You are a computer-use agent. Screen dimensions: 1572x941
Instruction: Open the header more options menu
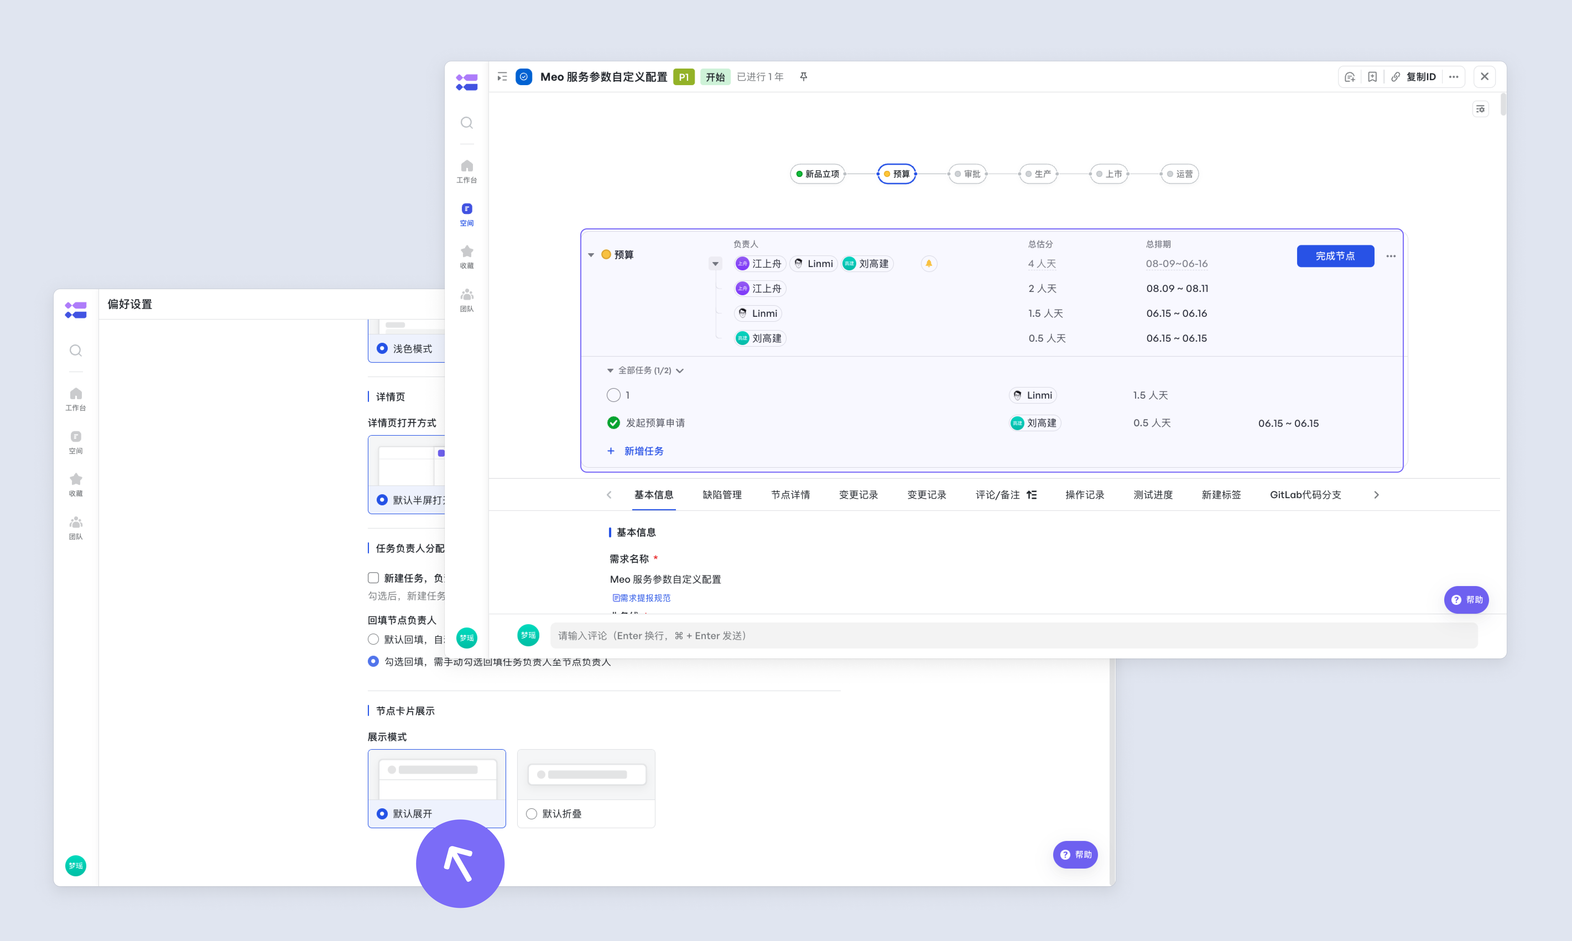(x=1453, y=77)
